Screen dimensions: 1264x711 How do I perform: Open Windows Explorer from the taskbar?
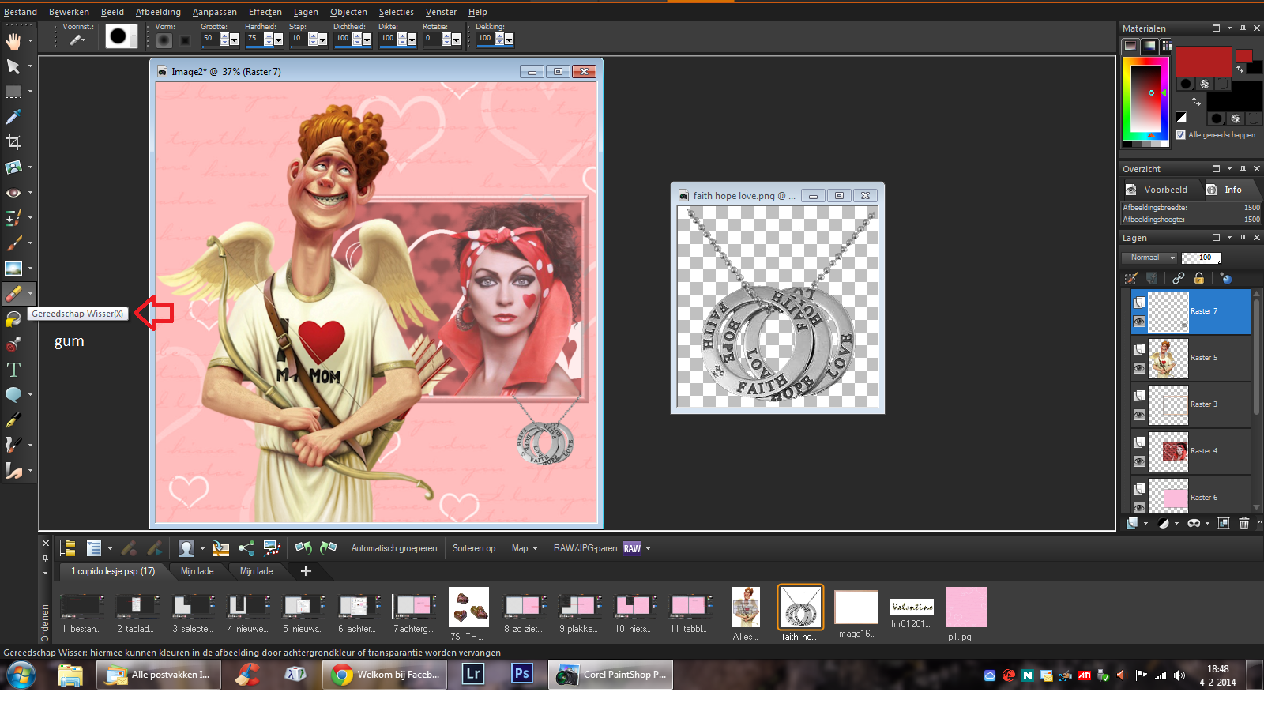[70, 675]
